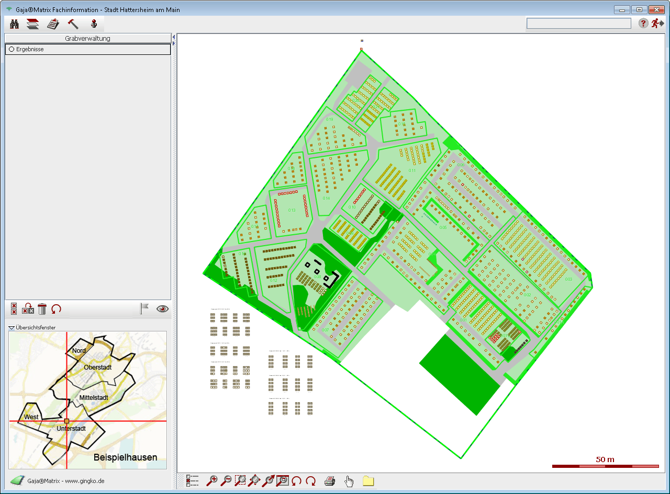The width and height of the screenshot is (670, 494).
Task: Select the zoom-to-rectangle tool
Action: 240,481
